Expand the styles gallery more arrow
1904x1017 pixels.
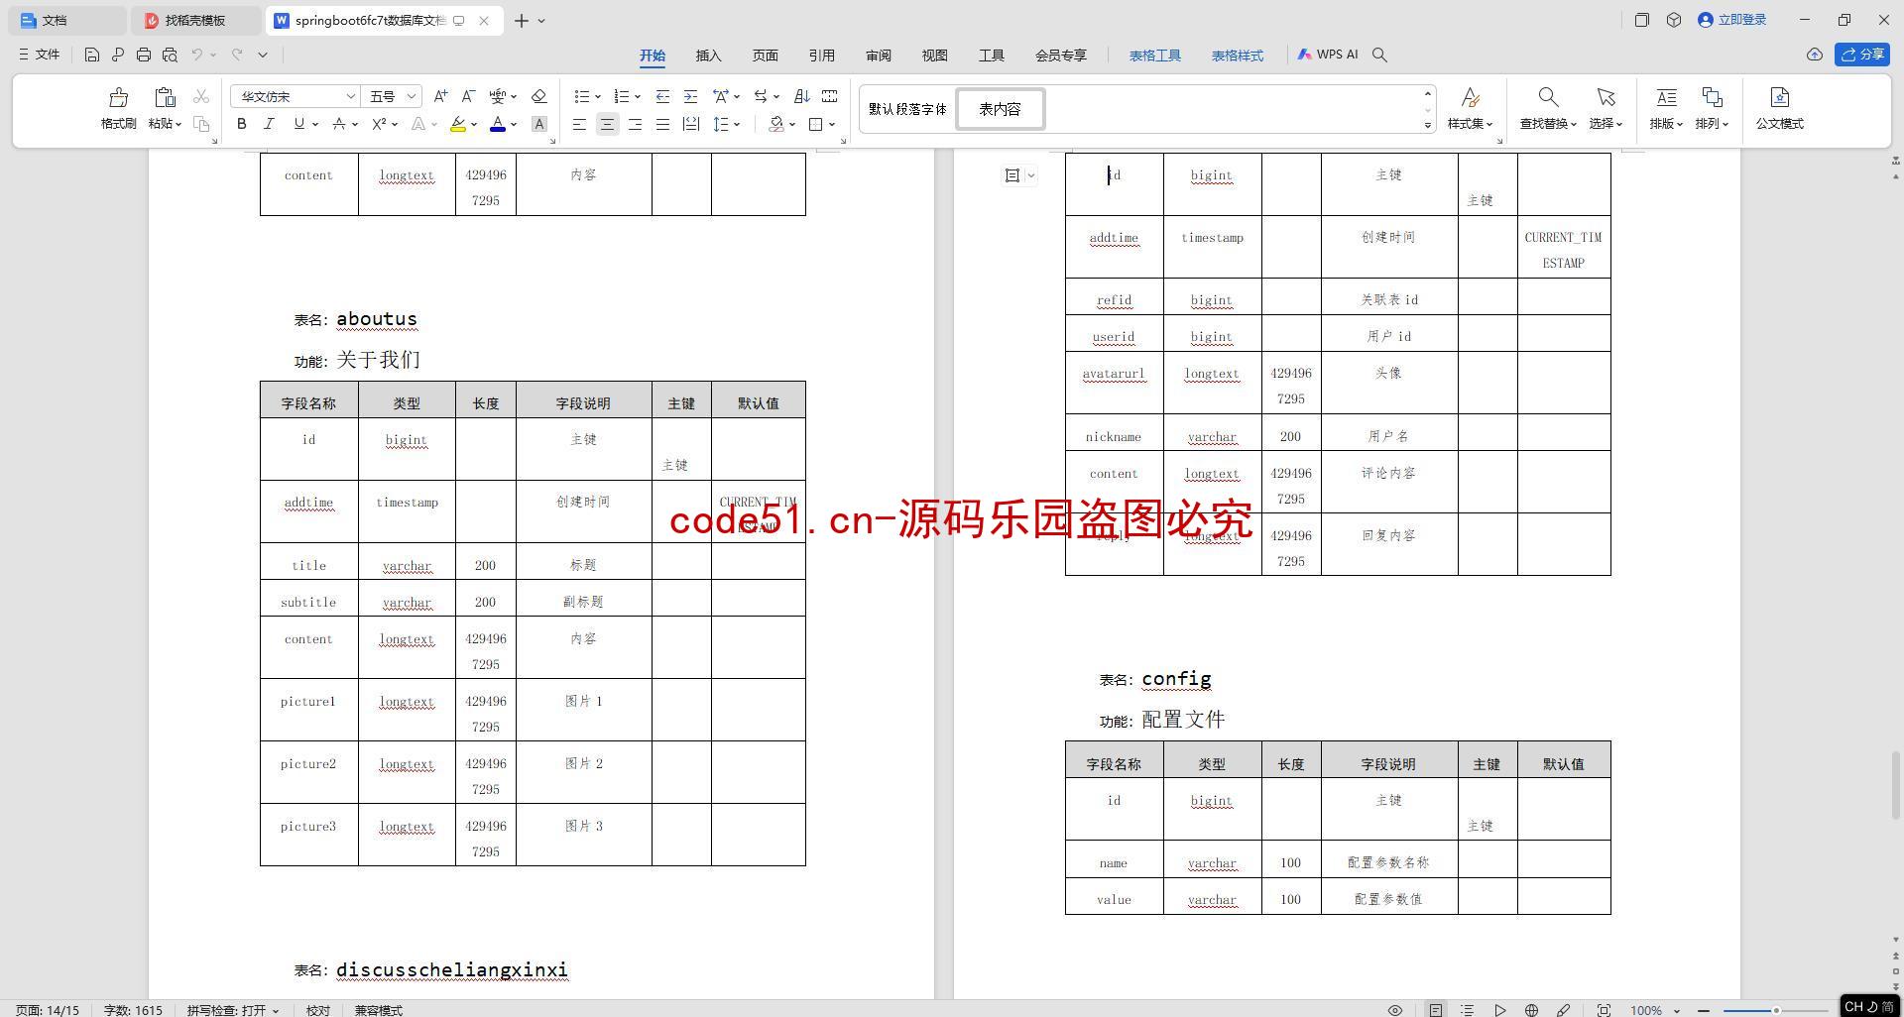[x=1428, y=125]
